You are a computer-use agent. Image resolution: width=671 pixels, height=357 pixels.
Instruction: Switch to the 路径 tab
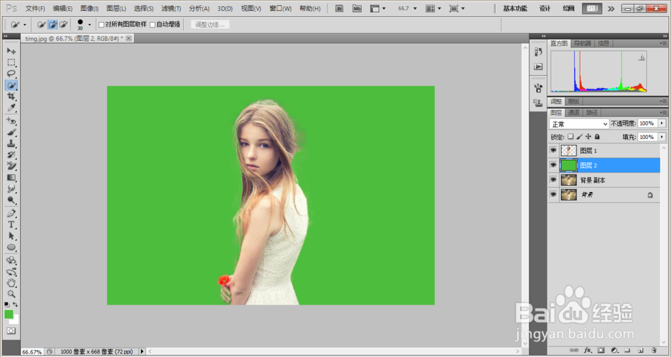coord(592,113)
